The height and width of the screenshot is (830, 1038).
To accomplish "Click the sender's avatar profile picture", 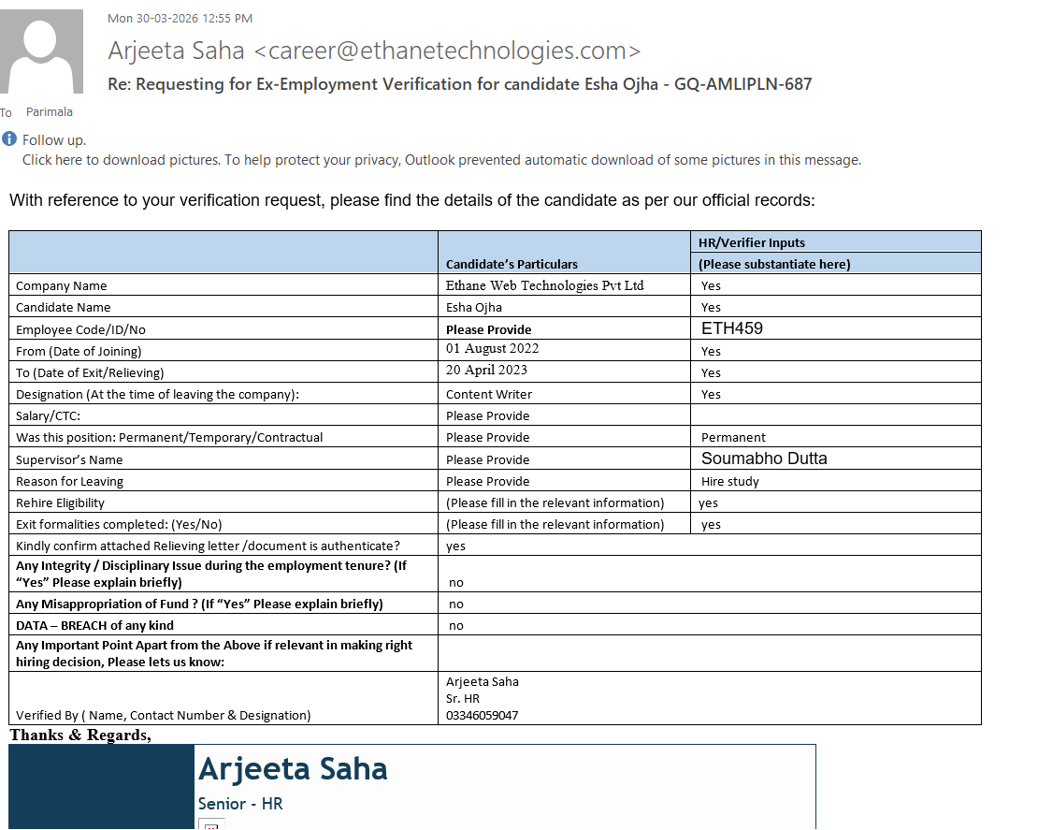I will [41, 51].
